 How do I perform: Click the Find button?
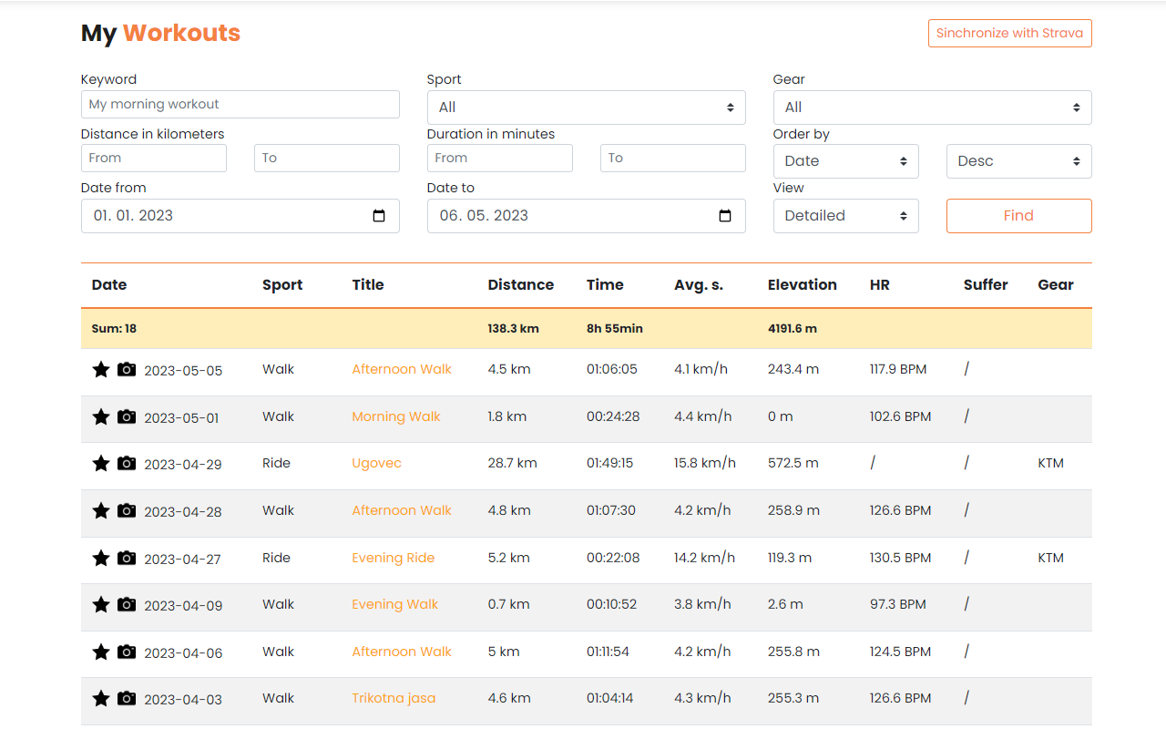[1018, 216]
